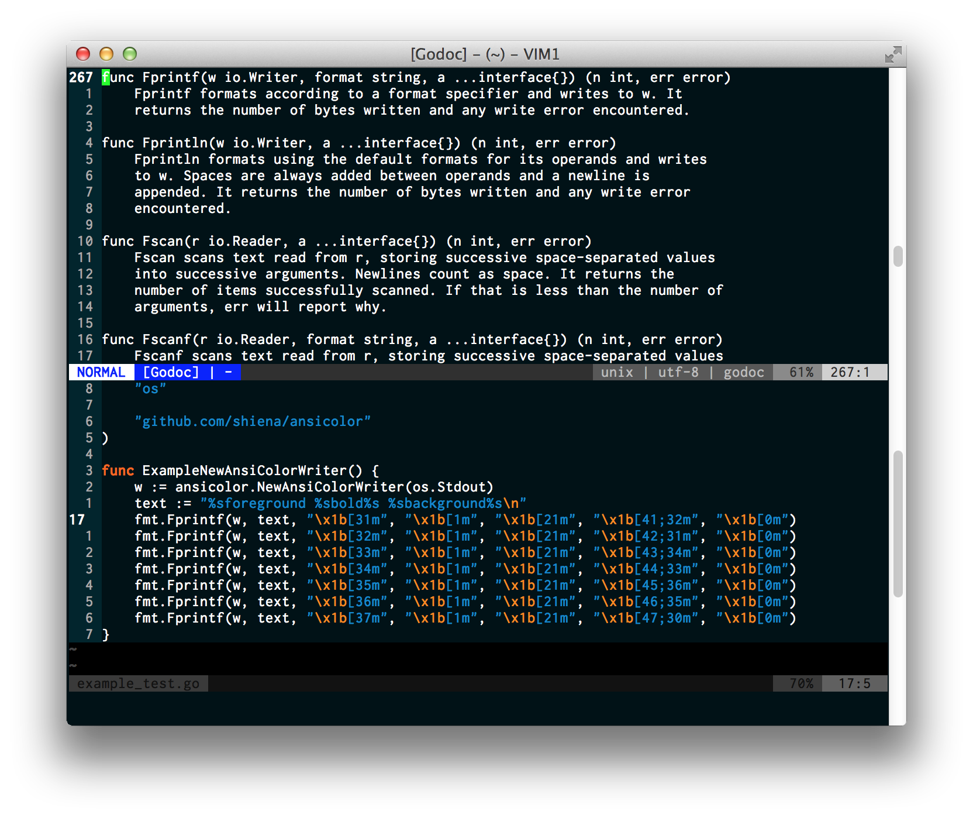Viewport: 973px width, 818px height.
Task: Click the "github.com/shiena/ansicolor" import string
Action: tap(253, 421)
